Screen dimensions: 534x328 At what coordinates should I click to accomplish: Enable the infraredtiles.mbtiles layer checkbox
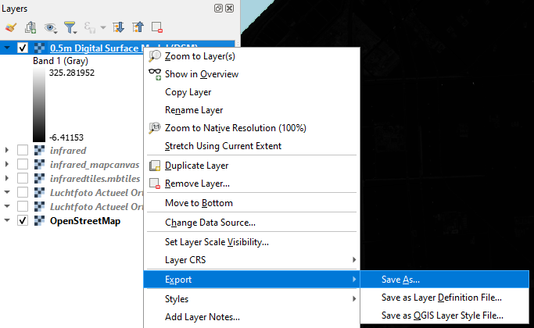tap(23, 178)
